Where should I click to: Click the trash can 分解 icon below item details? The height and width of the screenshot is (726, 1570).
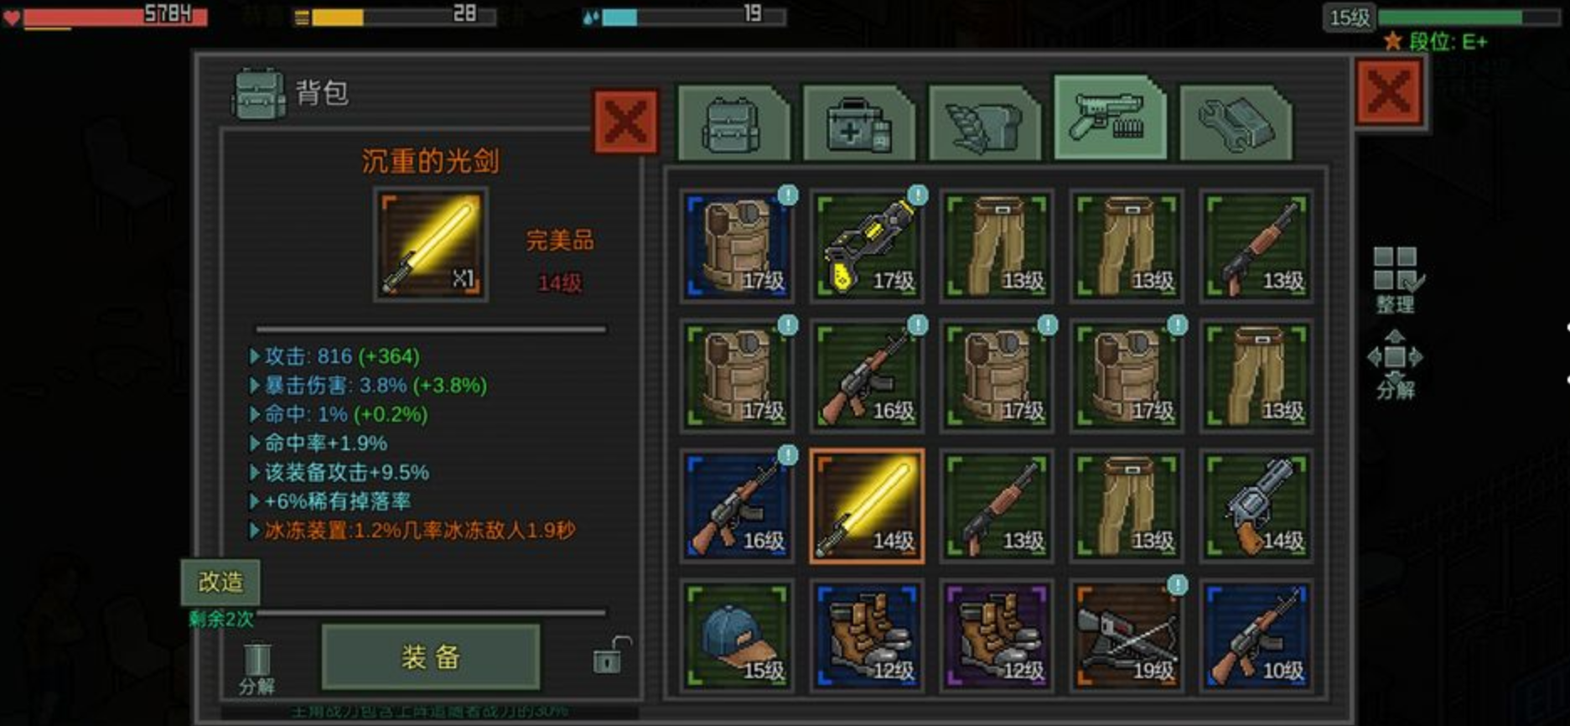coord(256,669)
